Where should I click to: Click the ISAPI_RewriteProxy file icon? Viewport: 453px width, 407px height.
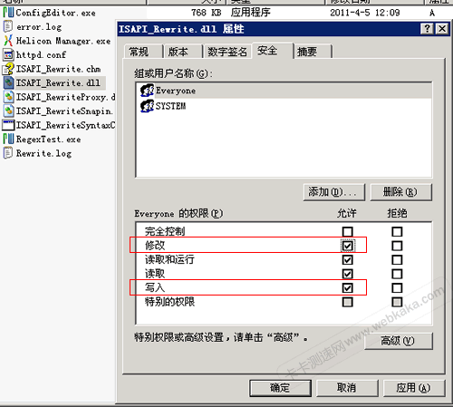[x=8, y=97]
